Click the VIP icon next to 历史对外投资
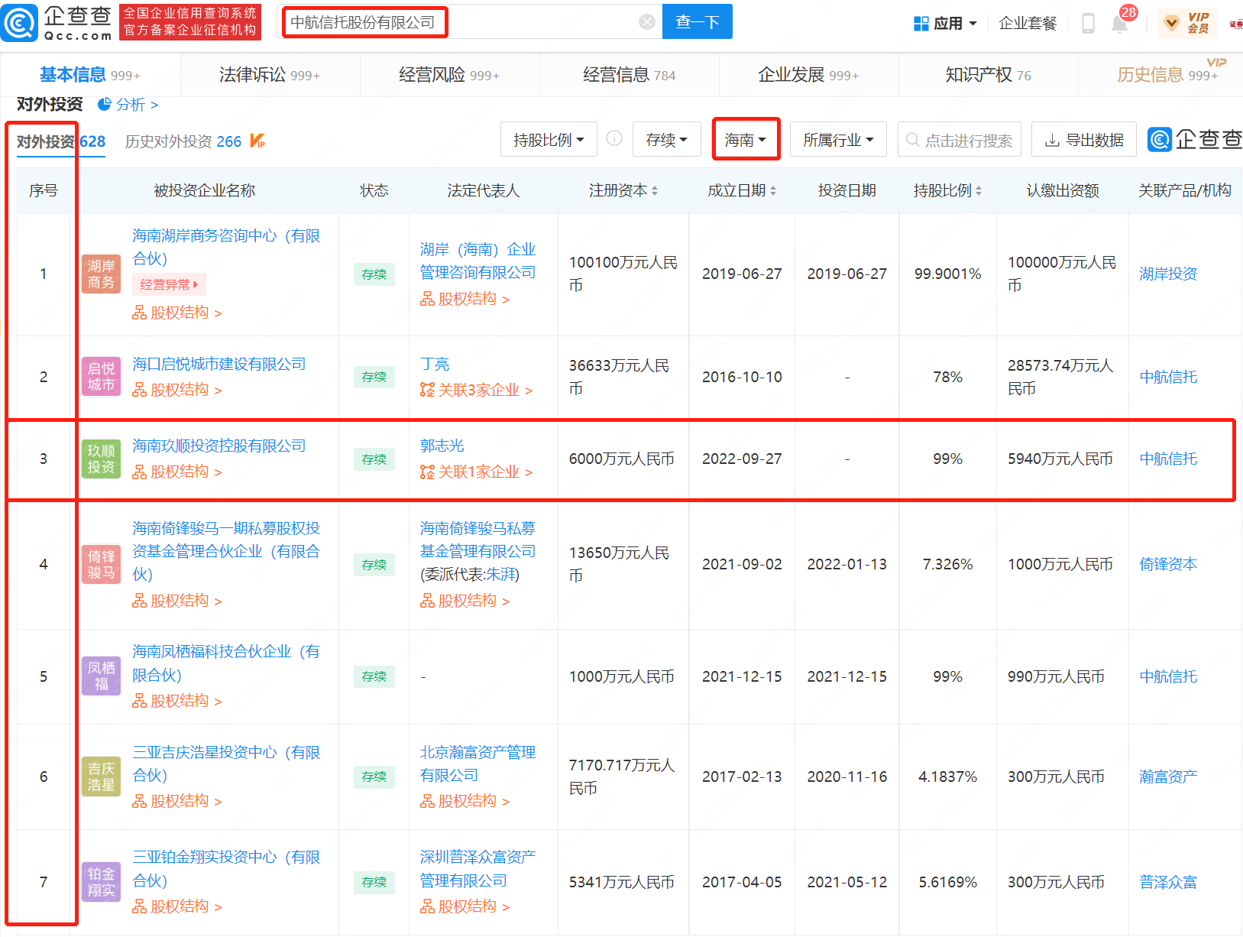Image resolution: width=1243 pixels, height=937 pixels. [257, 141]
